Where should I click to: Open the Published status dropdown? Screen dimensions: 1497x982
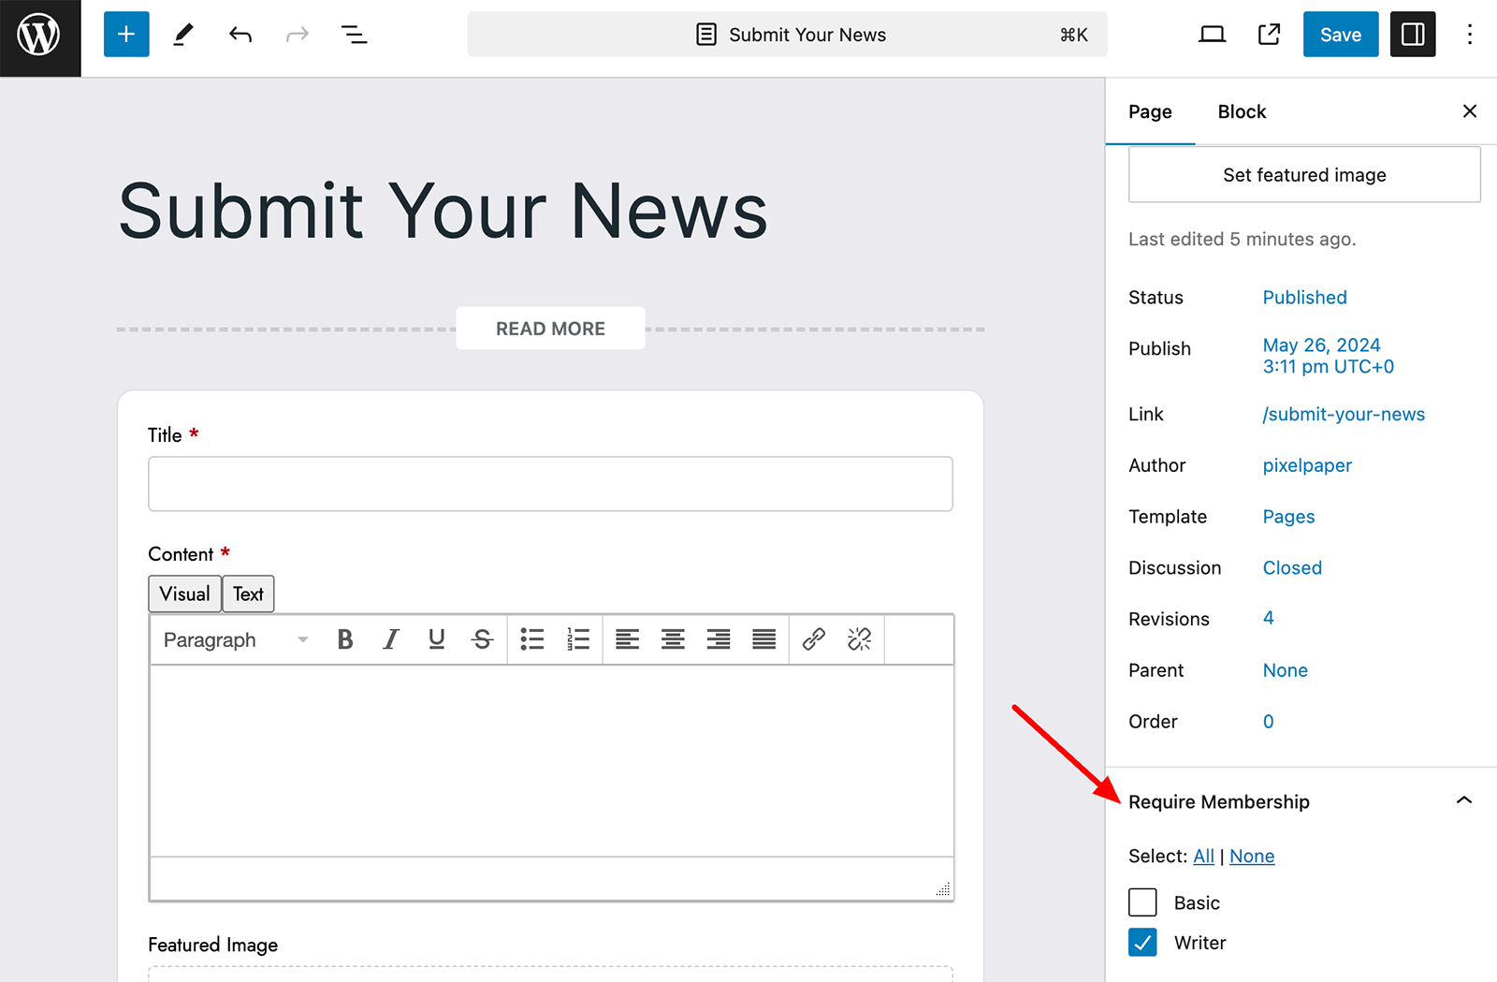coord(1304,298)
